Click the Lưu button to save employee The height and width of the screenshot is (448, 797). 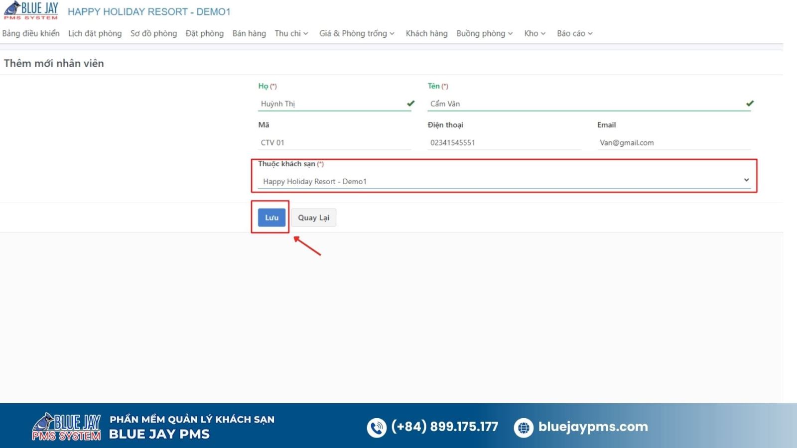pos(270,218)
